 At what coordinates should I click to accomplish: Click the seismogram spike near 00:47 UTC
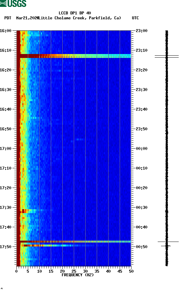click(x=168, y=242)
